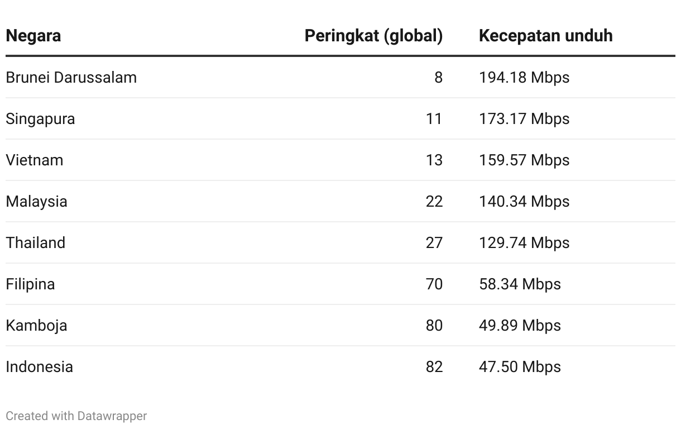Select rank 82 in Indonesia row
This screenshot has height=429, width=681.
tap(434, 367)
